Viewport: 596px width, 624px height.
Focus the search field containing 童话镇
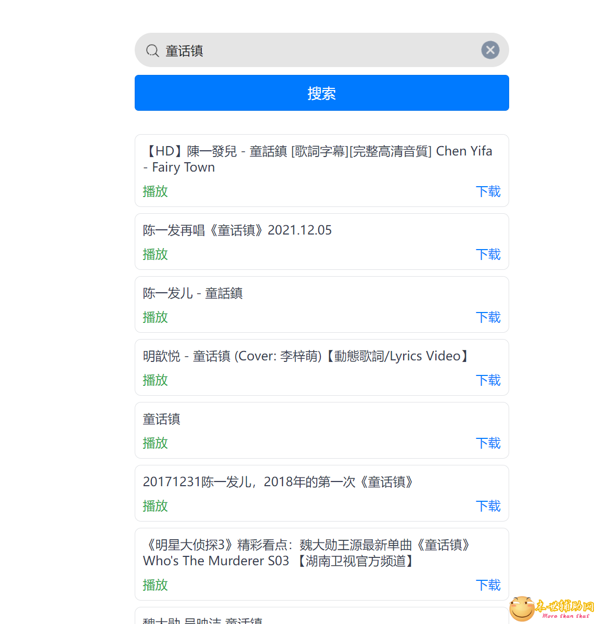coord(321,50)
